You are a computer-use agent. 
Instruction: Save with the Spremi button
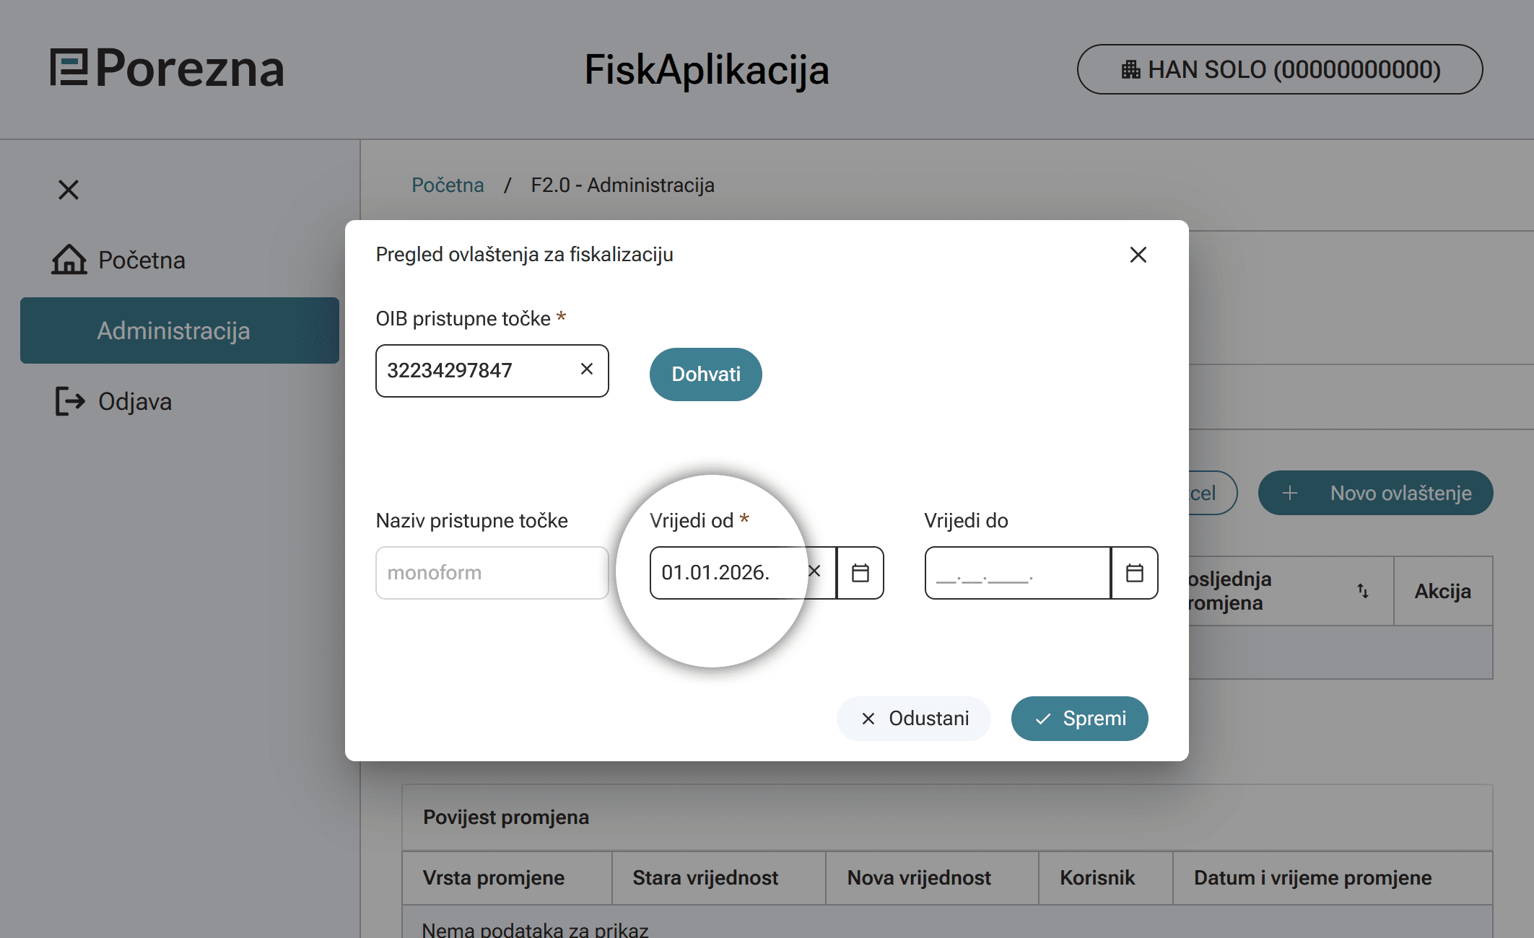pyautogui.click(x=1079, y=719)
